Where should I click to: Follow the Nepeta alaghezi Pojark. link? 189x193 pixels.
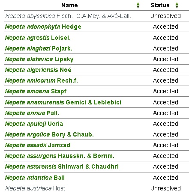click(39, 49)
